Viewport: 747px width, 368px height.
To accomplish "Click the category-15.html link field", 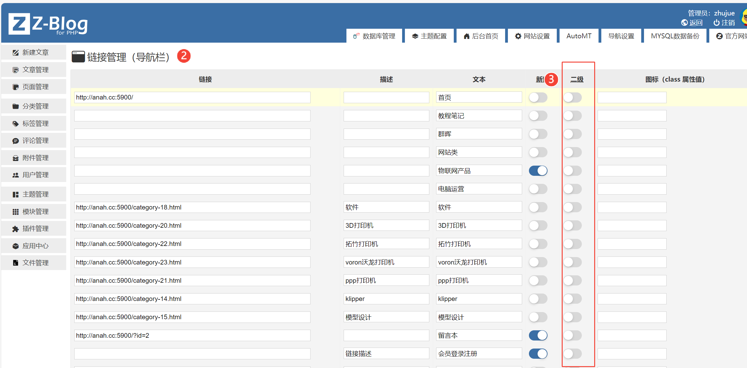I will click(x=192, y=317).
